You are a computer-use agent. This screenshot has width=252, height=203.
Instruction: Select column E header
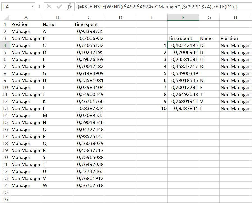(x=152, y=17)
